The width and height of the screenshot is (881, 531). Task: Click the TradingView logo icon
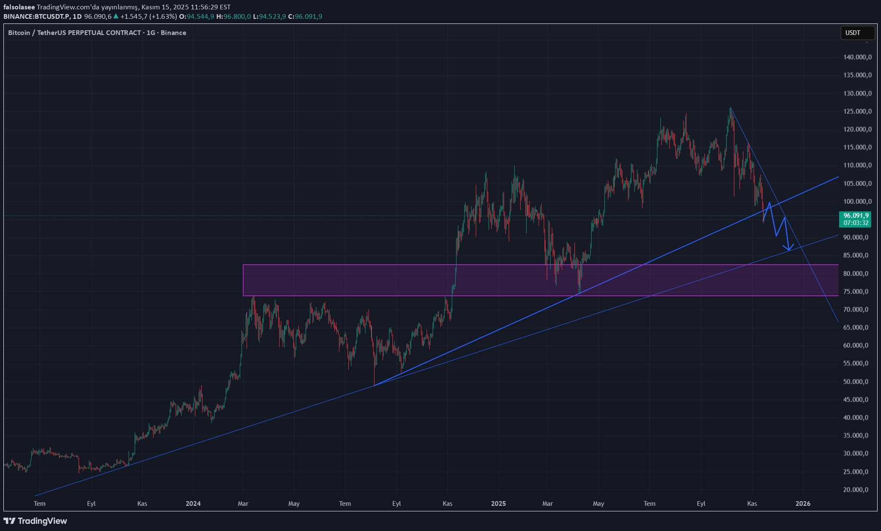point(9,521)
